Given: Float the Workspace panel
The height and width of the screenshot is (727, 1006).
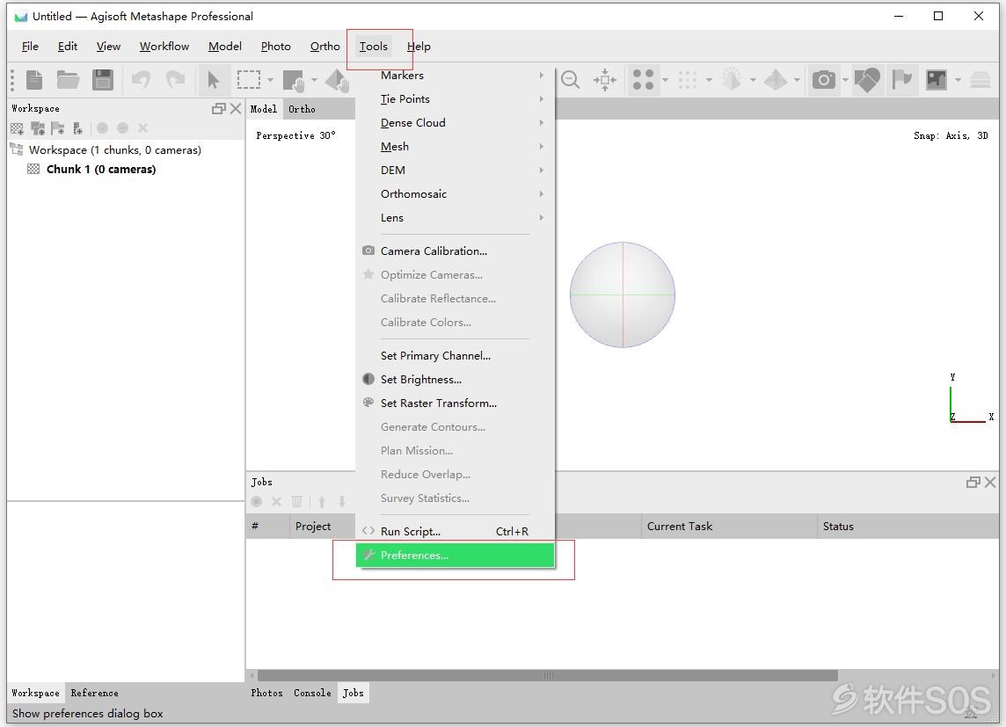Looking at the screenshot, I should [x=219, y=109].
